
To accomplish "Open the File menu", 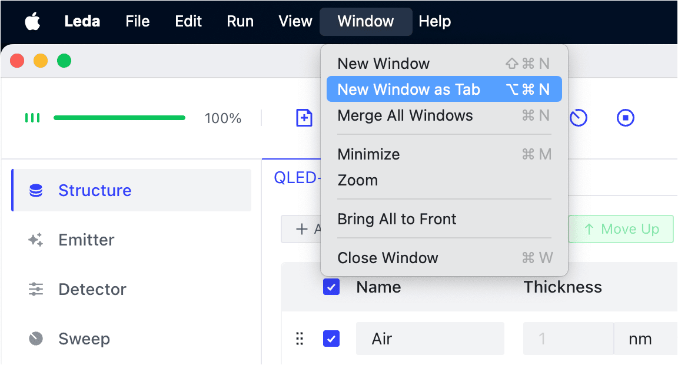I will coord(138,21).
